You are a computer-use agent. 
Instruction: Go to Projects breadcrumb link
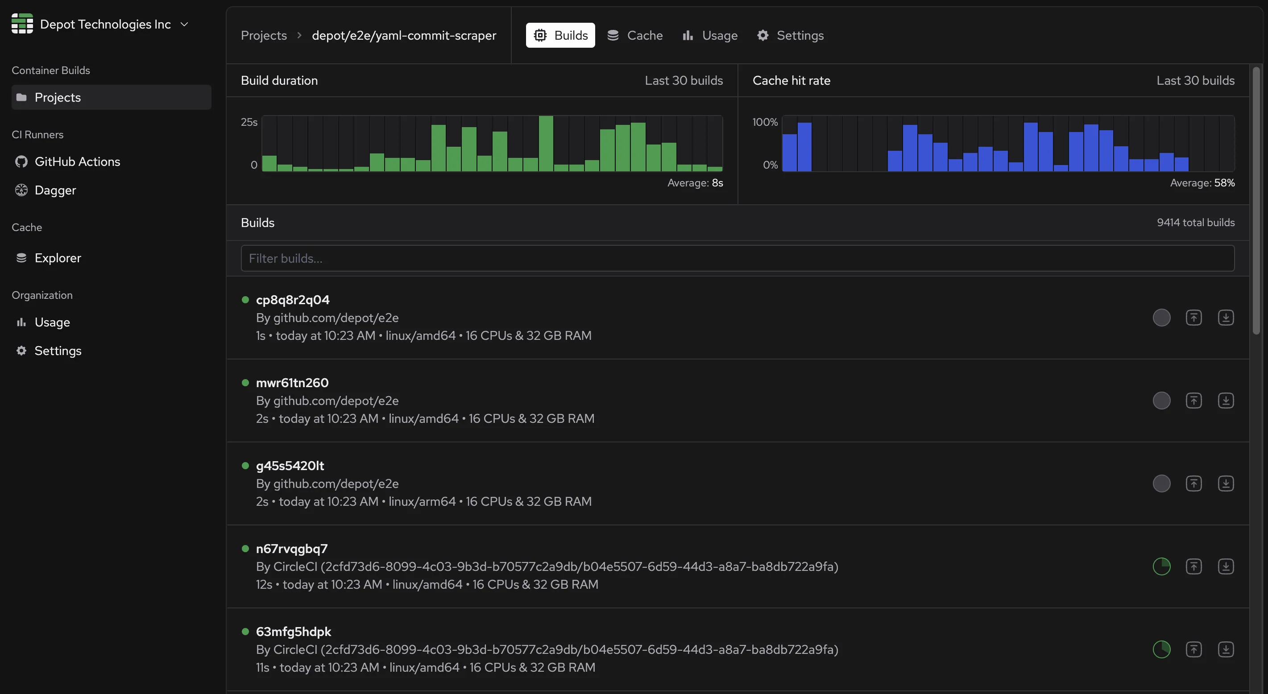263,35
